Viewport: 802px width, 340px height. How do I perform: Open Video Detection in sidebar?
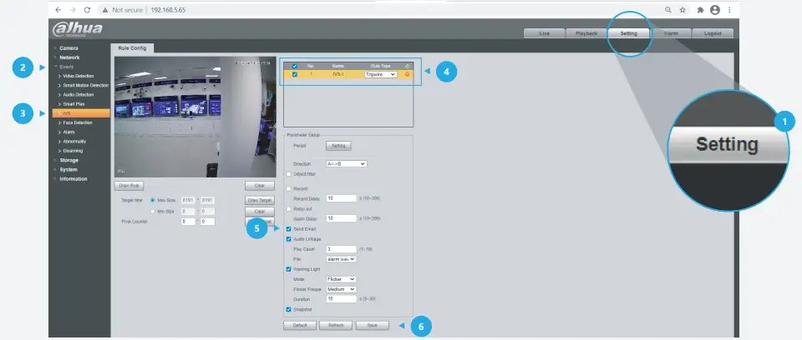point(79,76)
